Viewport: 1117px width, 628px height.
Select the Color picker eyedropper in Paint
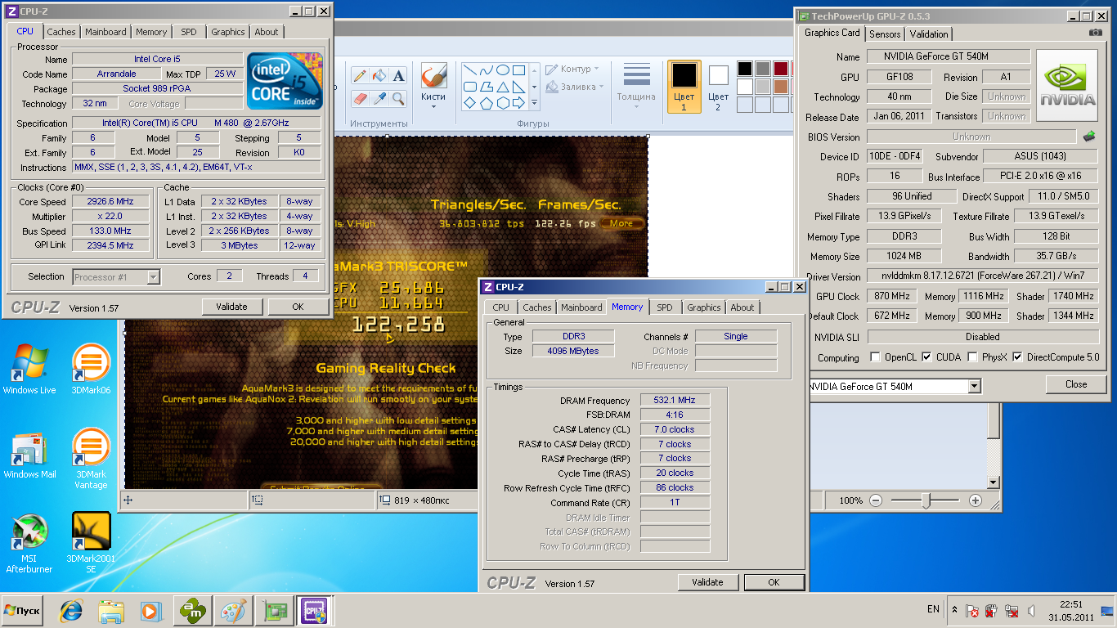coord(379,99)
